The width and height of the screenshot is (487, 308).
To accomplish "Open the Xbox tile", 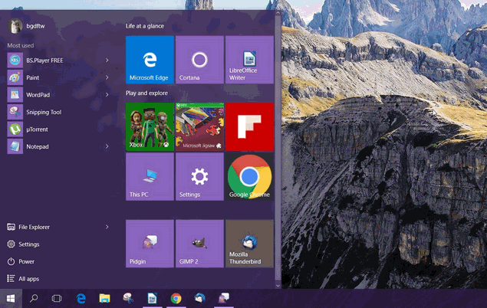I will [x=150, y=127].
